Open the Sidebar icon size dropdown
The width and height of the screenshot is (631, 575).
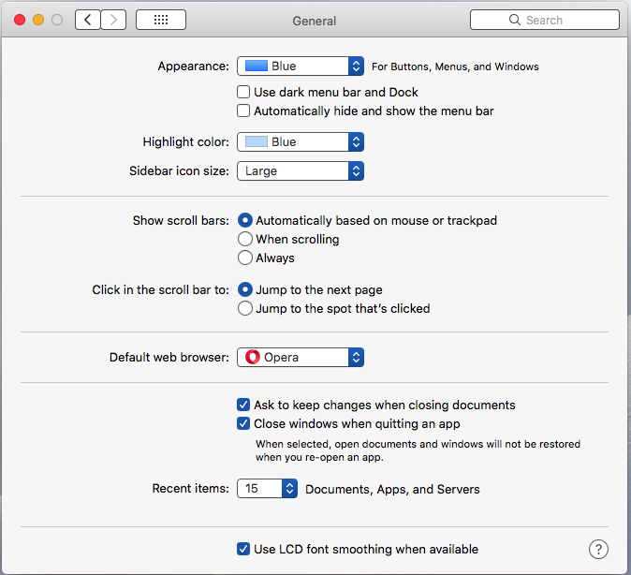pos(300,171)
